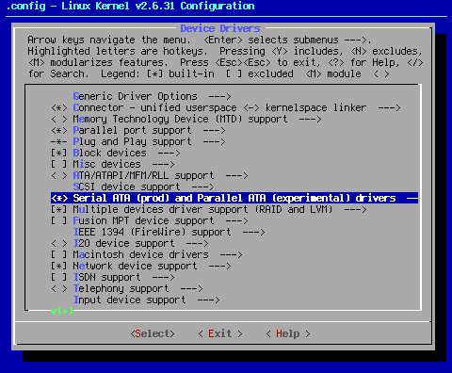Enable the Fusion MPT device support checkbox

pyautogui.click(x=59, y=220)
